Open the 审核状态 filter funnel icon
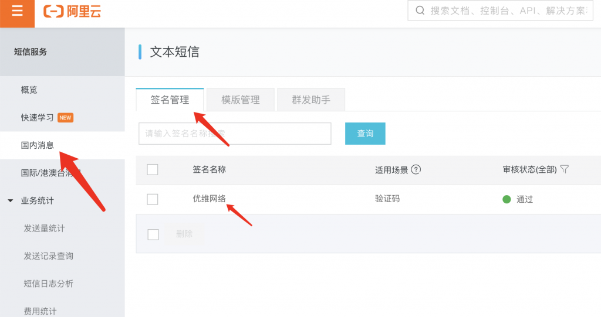Image resolution: width=601 pixels, height=317 pixels. point(564,169)
